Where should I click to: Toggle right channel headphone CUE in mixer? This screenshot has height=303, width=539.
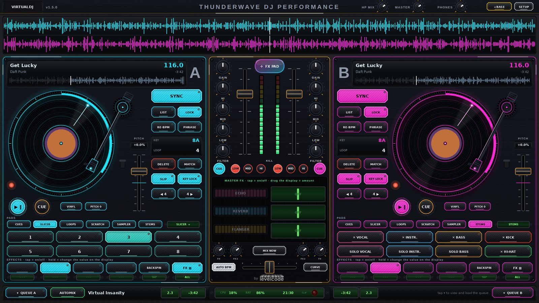[x=320, y=169]
